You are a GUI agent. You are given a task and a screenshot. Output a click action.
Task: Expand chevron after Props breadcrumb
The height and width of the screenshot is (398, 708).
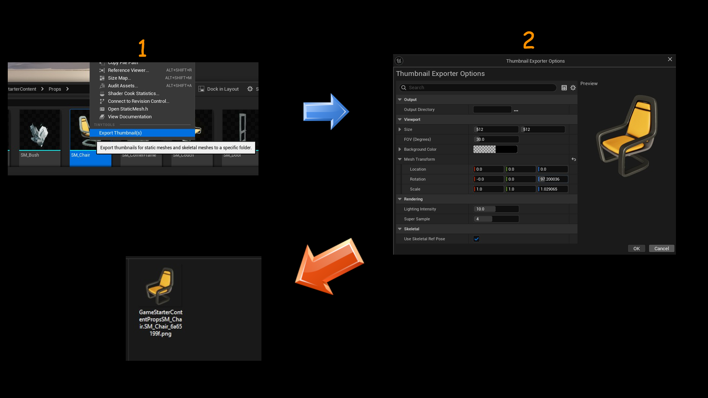click(67, 89)
